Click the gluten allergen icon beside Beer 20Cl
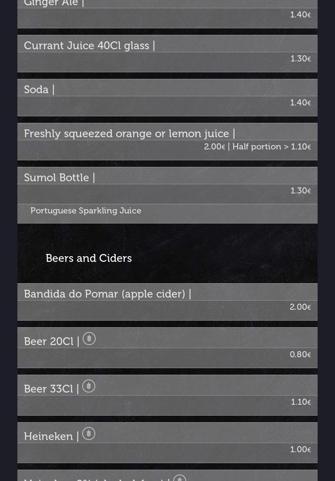 click(x=89, y=339)
